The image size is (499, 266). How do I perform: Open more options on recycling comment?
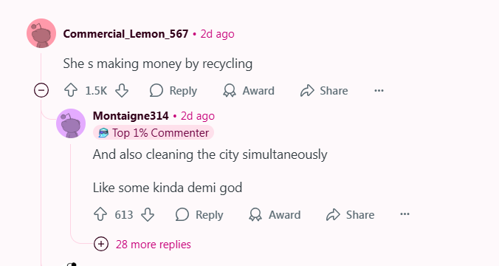[379, 90]
